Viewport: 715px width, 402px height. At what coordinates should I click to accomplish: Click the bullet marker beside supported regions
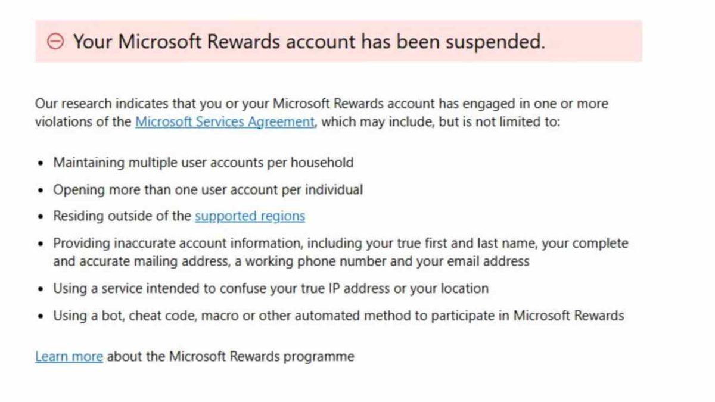[41, 216]
